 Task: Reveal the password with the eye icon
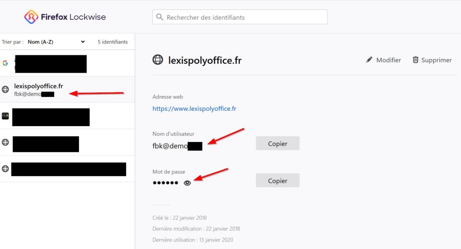click(x=187, y=183)
